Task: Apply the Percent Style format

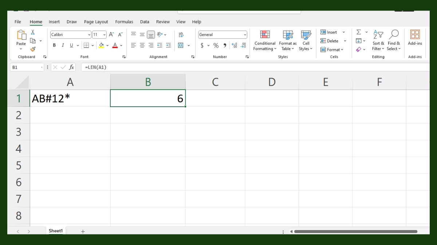Action: [216, 45]
